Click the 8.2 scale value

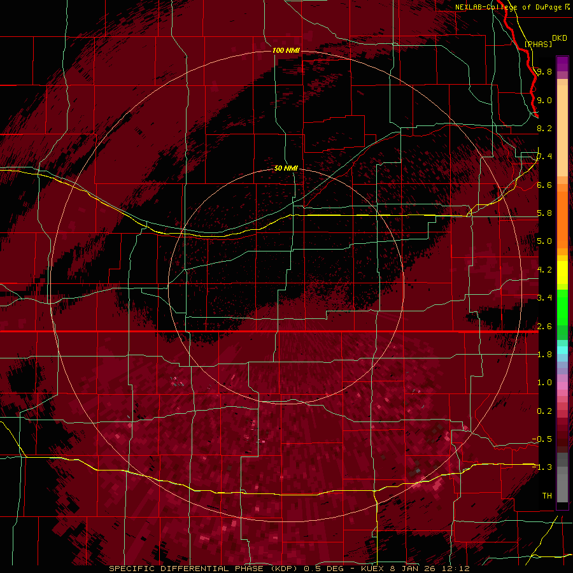pyautogui.click(x=544, y=128)
